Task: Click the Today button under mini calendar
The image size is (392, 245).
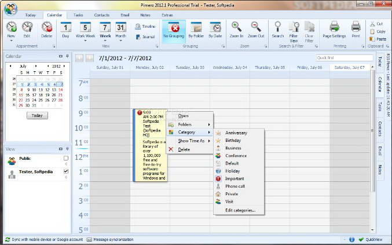Action: (37, 115)
